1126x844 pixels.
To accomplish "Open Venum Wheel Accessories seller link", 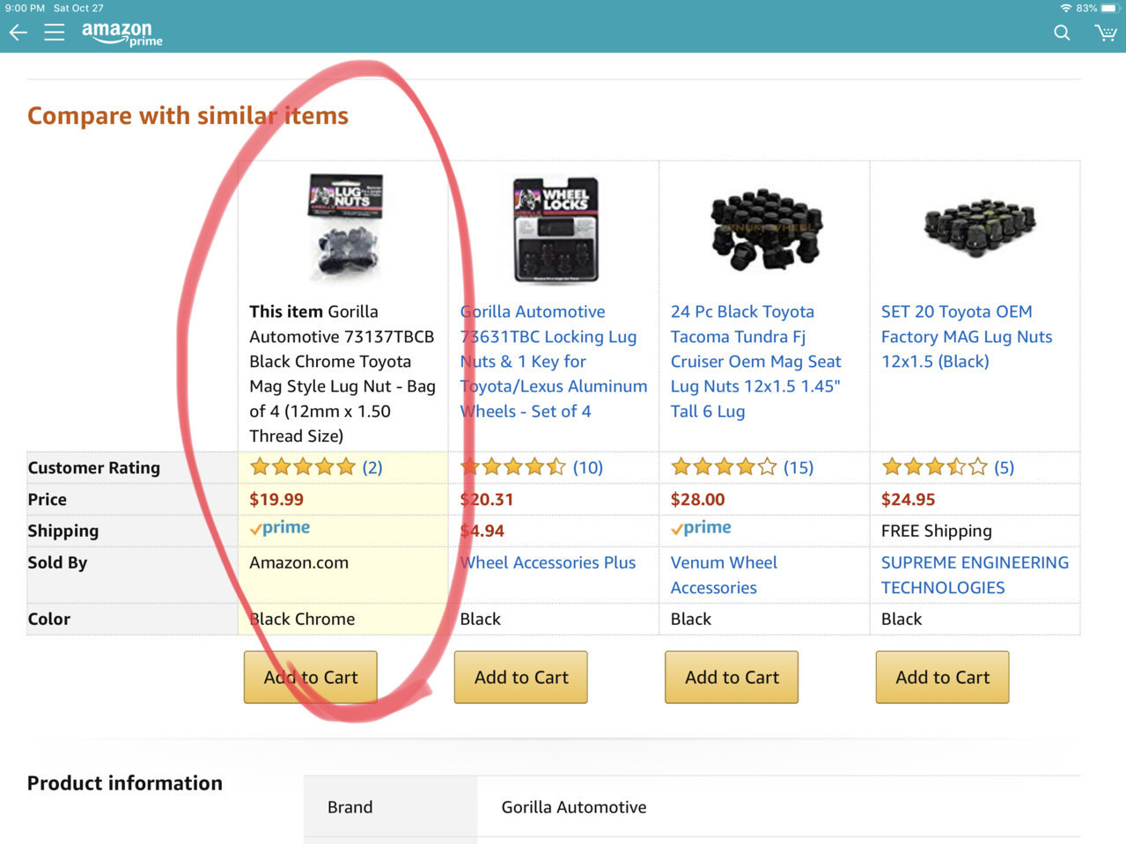I will coord(724,575).
